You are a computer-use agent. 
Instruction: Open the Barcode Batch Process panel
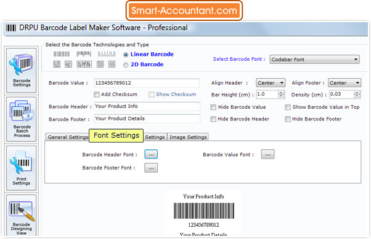pos(22,119)
